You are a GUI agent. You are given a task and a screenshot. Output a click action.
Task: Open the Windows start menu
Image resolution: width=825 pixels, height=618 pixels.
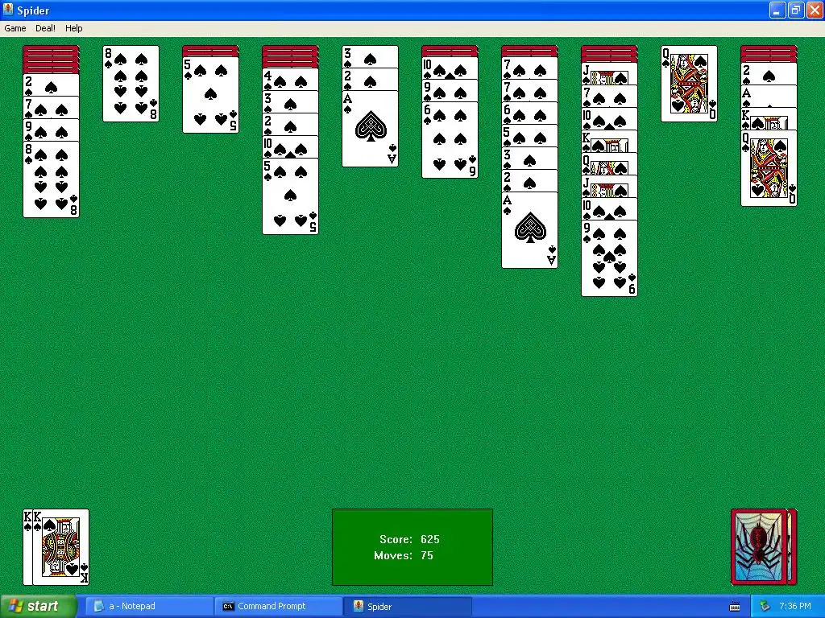tap(39, 606)
